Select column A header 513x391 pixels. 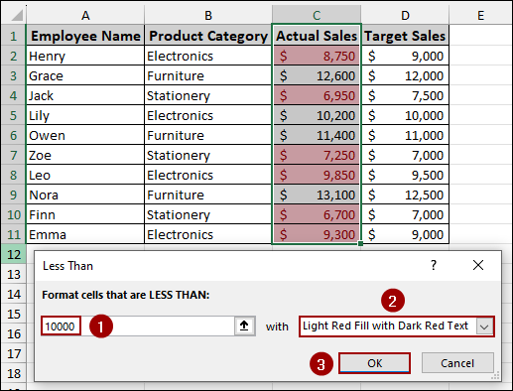[x=85, y=15]
